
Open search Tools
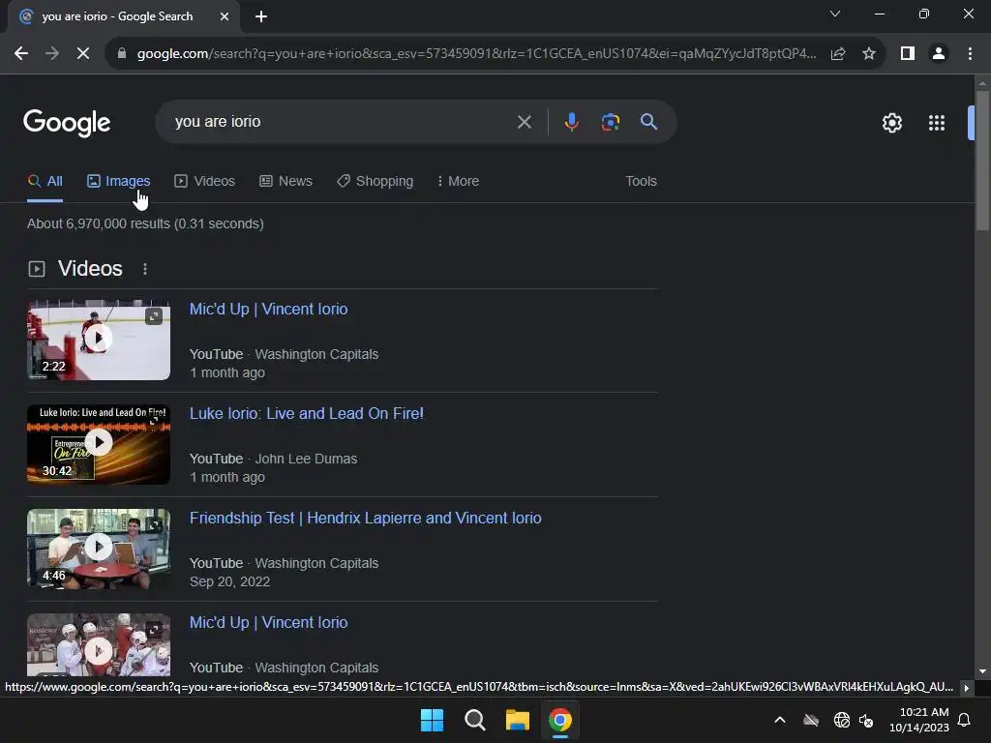(x=641, y=181)
